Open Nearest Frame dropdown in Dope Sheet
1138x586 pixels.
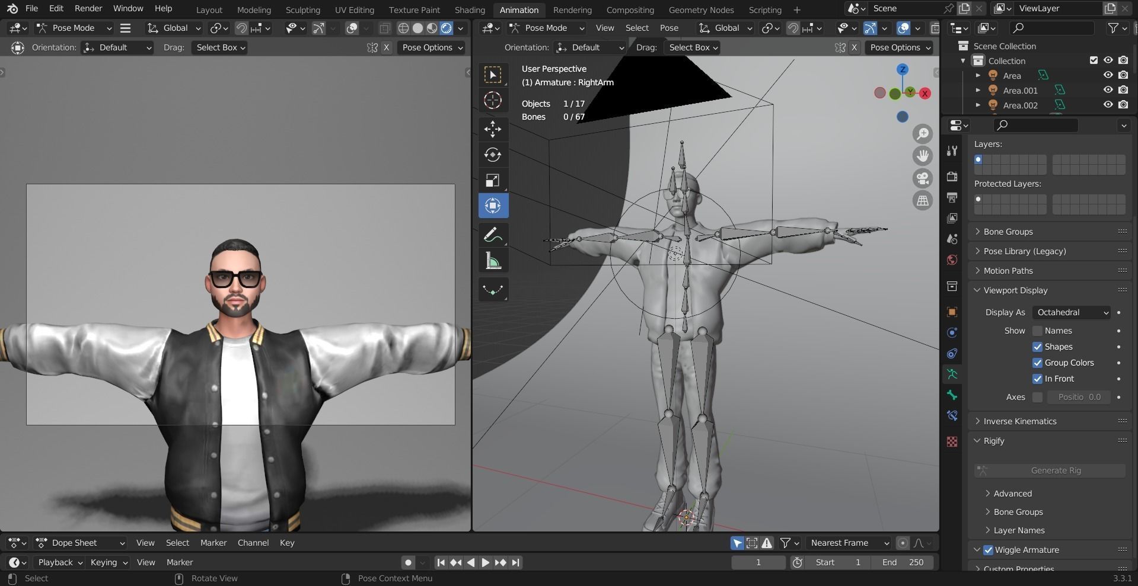pyautogui.click(x=849, y=543)
